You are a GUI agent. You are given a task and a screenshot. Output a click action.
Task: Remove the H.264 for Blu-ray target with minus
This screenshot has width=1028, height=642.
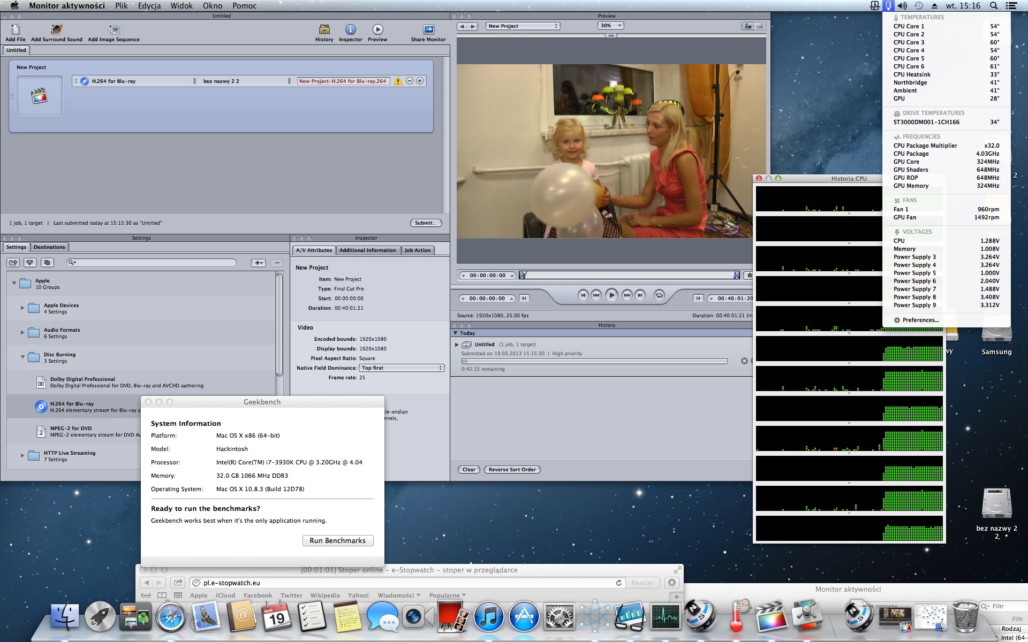point(410,81)
